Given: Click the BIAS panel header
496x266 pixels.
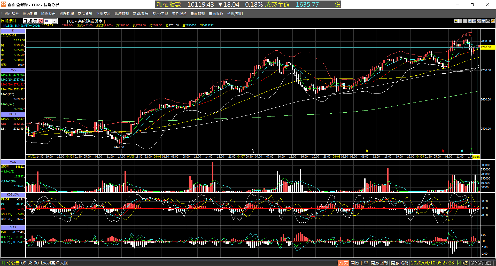Looking at the screenshot, I should tap(13, 228).
